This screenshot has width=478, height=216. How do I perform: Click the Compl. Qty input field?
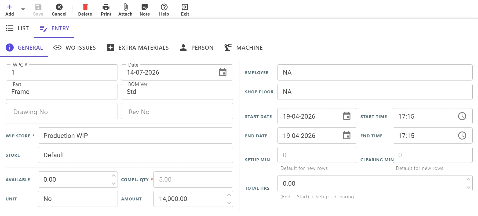(193, 180)
